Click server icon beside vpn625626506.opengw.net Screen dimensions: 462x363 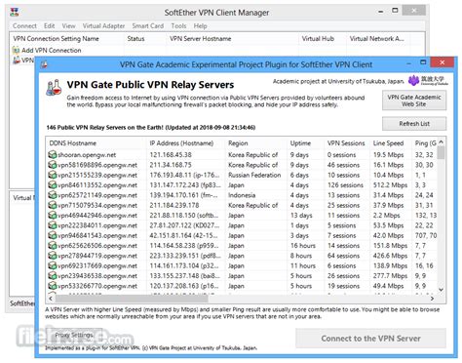click(x=53, y=246)
